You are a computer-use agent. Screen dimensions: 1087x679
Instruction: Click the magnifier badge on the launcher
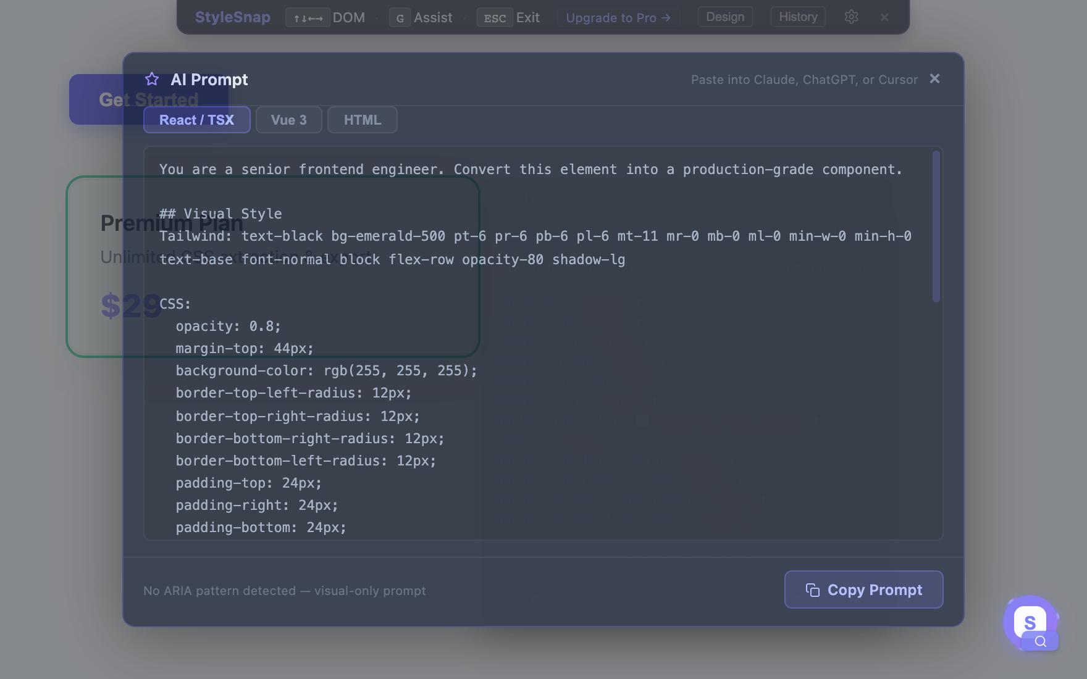click(x=1041, y=641)
